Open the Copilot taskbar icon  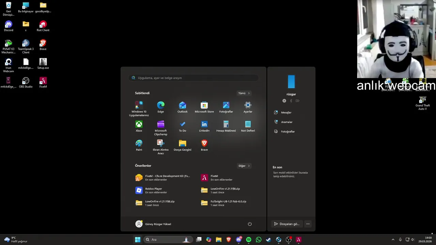pos(208,240)
